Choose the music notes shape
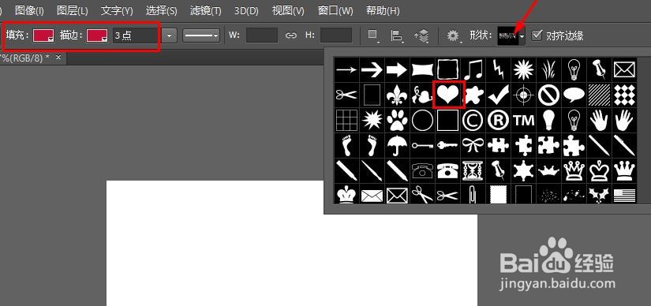651x306 pixels. 473,69
